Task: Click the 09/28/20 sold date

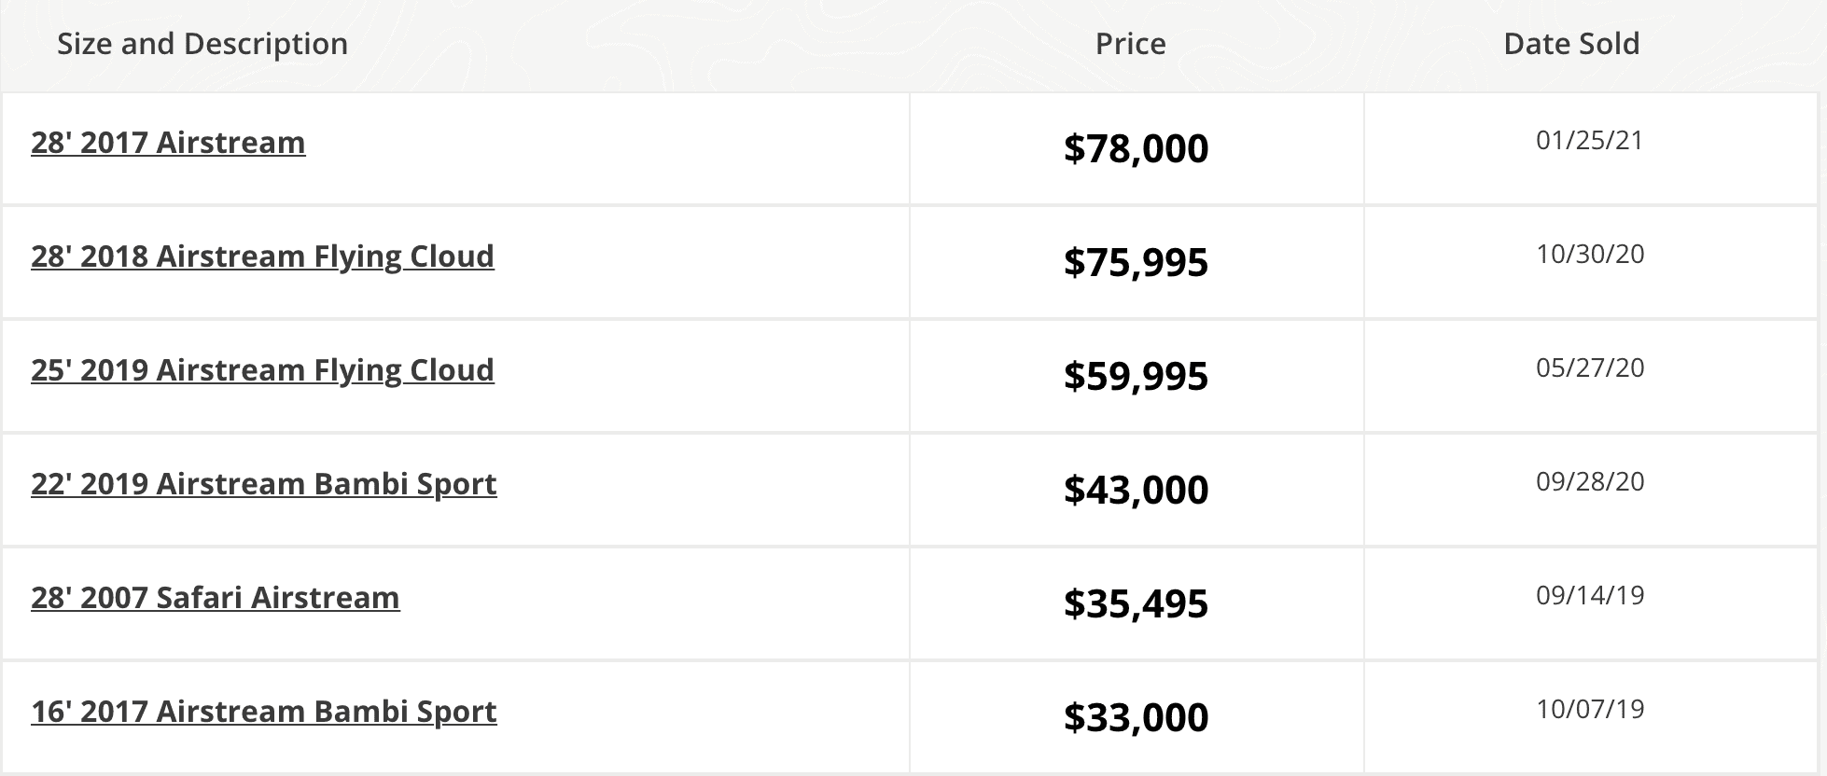Action: coord(1590,482)
